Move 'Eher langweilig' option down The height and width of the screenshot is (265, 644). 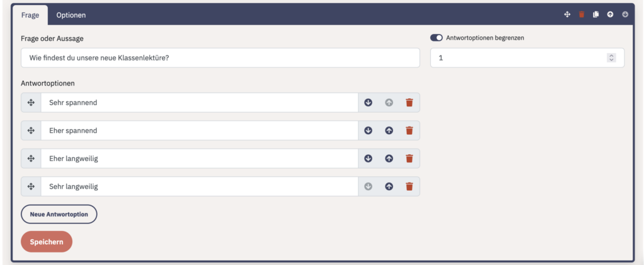tap(369, 159)
